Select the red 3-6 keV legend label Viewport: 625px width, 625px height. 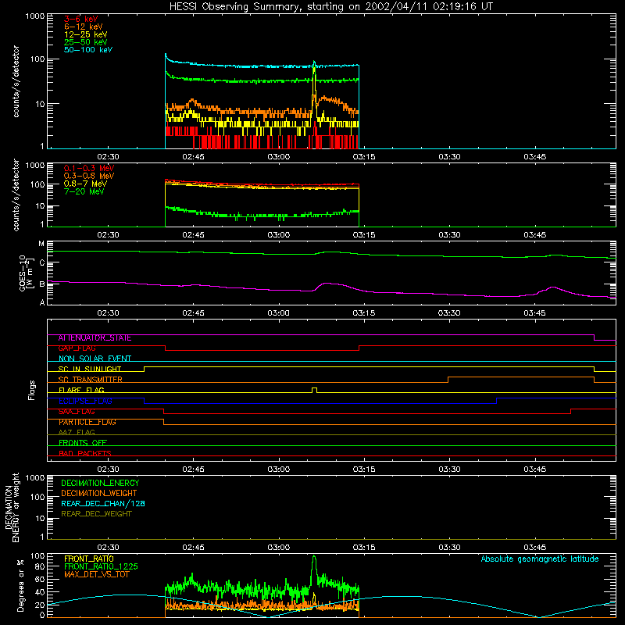click(81, 19)
